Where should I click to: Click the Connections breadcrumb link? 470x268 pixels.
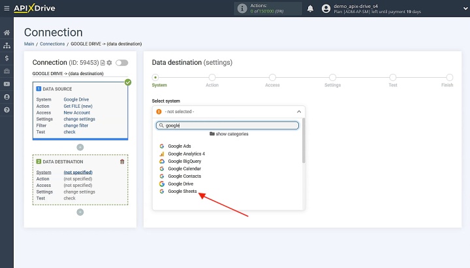coord(52,44)
